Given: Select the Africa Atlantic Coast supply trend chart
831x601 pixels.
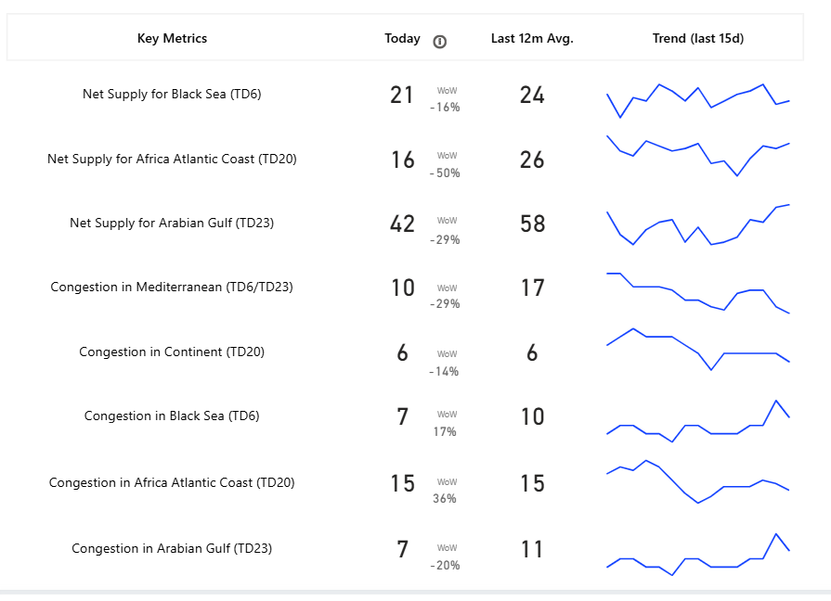Looking at the screenshot, I should tap(698, 156).
